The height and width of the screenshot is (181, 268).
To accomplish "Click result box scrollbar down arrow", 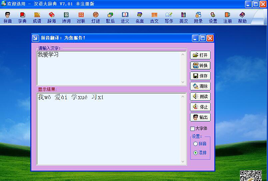I will (x=183, y=162).
